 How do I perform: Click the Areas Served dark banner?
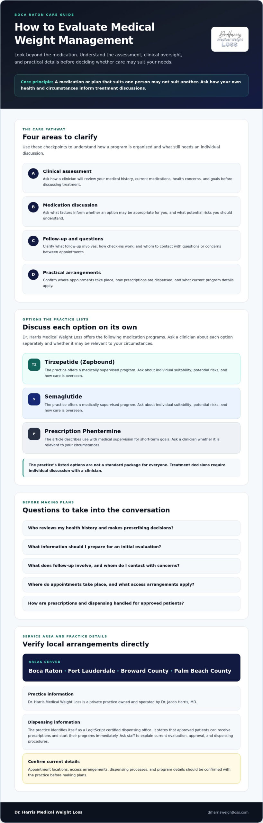point(131,667)
